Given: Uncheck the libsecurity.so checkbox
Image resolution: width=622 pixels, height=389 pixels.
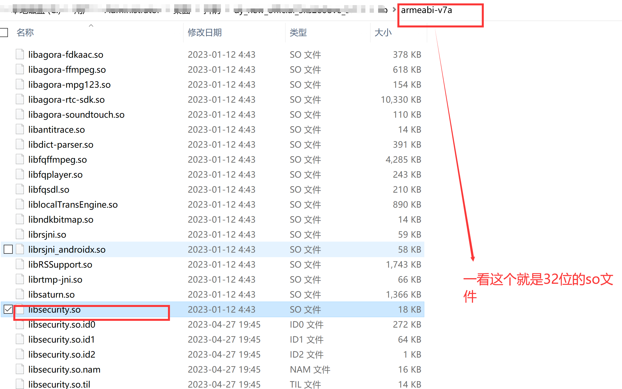Looking at the screenshot, I should click(x=8, y=309).
